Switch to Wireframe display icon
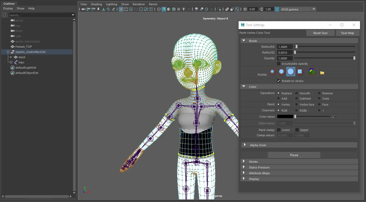 [159, 9]
